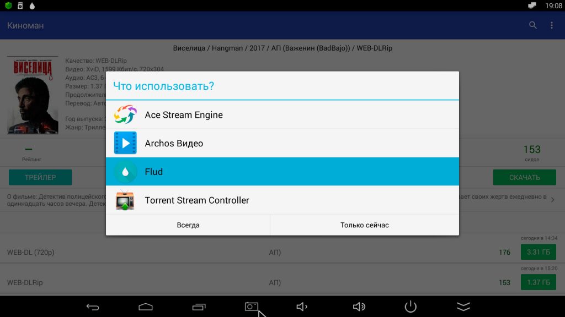565x317 pixels.
Task: Tap the Android back navigation icon
Action: [93, 307]
